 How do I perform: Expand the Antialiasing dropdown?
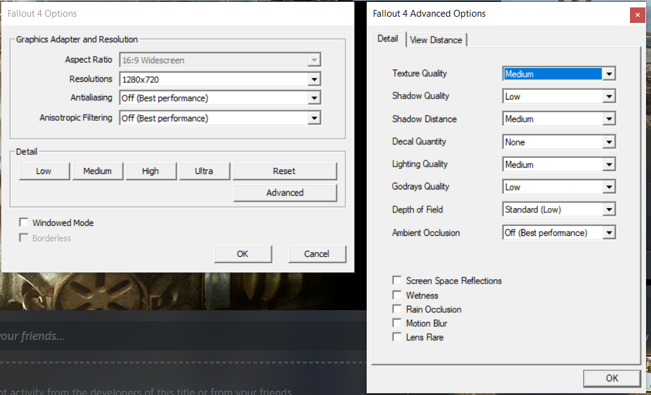[220, 98]
